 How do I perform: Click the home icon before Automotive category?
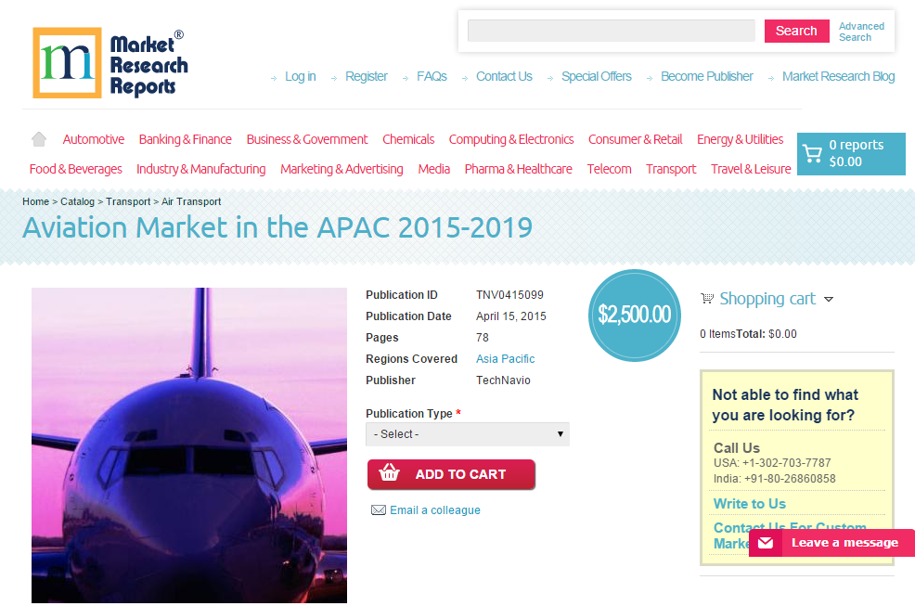pyautogui.click(x=38, y=138)
